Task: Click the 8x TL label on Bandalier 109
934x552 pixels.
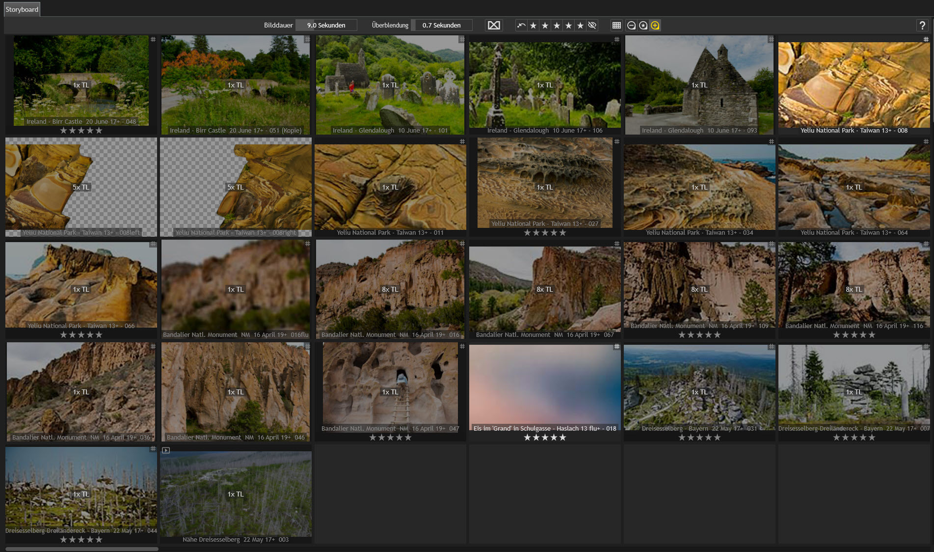Action: [x=699, y=289]
